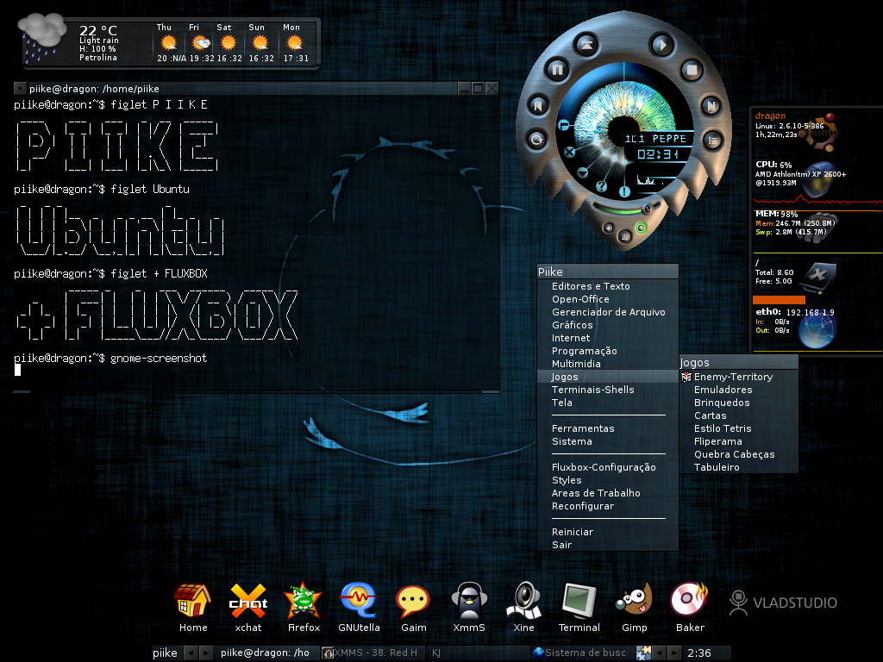
Task: Click the down-triangle icon inside the XMMS display
Action: click(x=583, y=172)
